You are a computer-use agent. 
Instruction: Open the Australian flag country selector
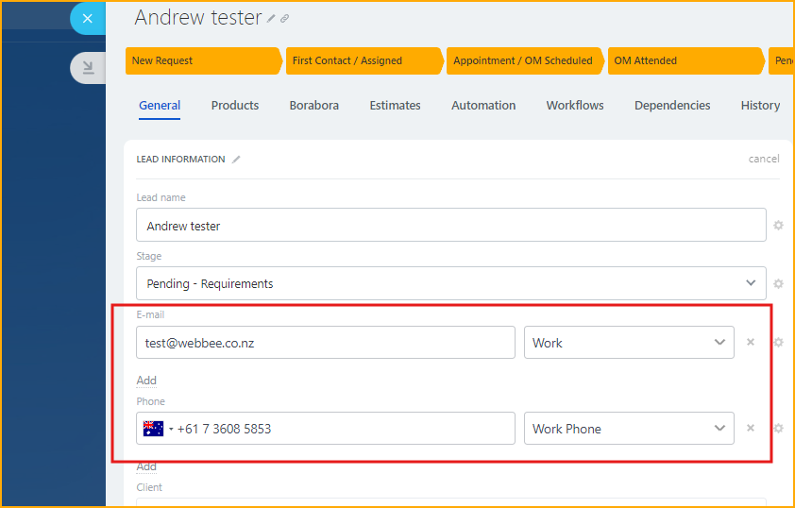pos(157,429)
